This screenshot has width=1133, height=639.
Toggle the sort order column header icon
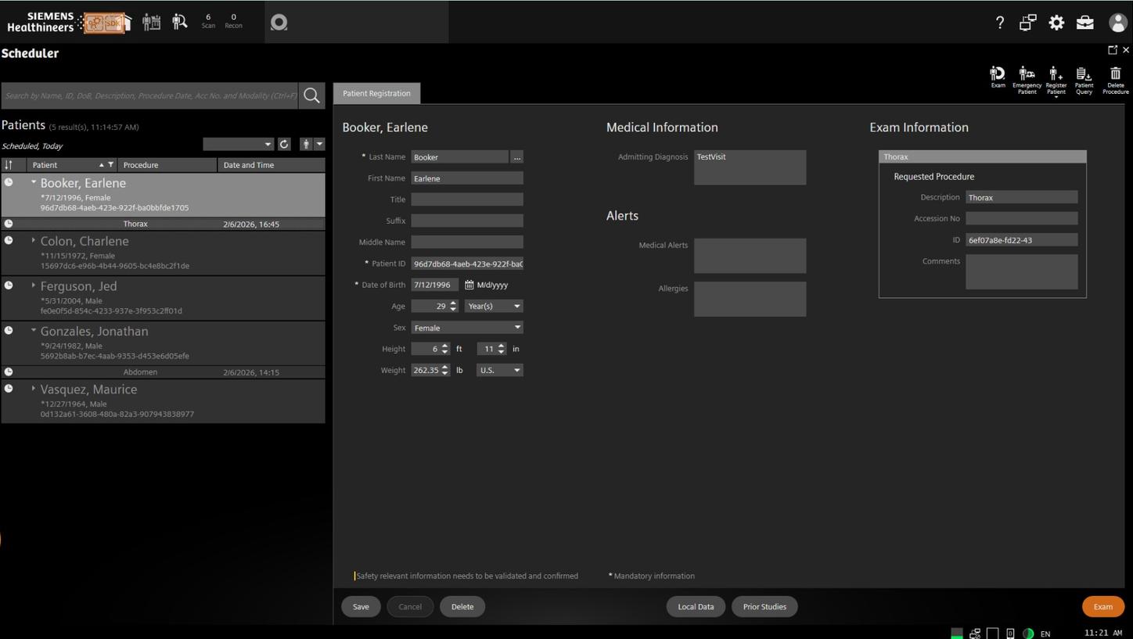9,165
